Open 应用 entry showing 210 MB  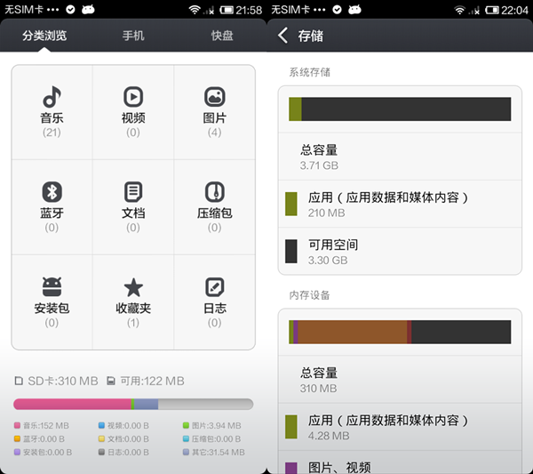[400, 204]
